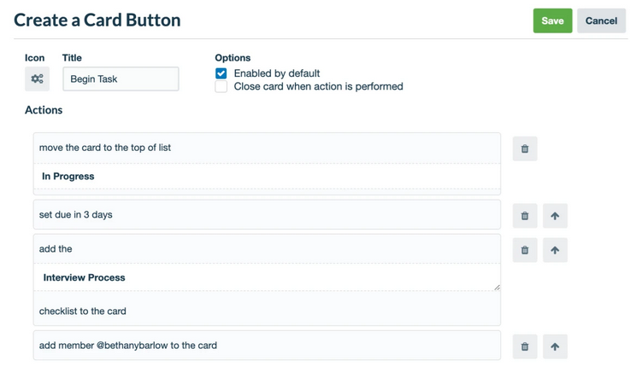Delete the move card to top action
This screenshot has height=384, width=630.
pyautogui.click(x=525, y=148)
